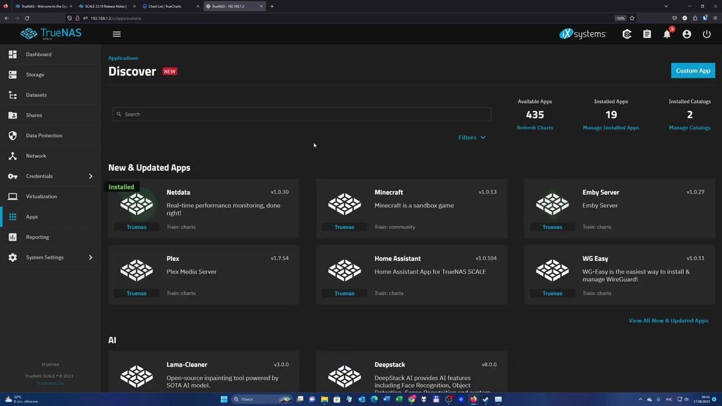Open the Manage Catalogs link
This screenshot has width=722, height=406.
point(690,127)
